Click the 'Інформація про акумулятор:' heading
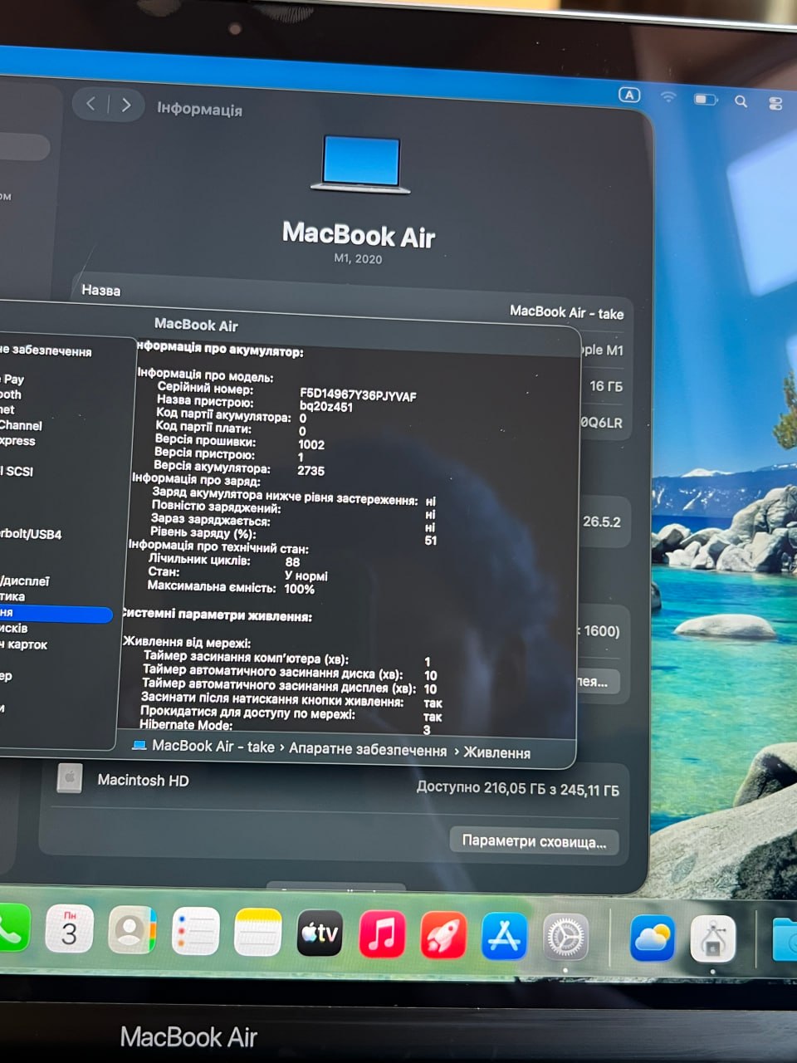Image resolution: width=797 pixels, height=1063 pixels. tap(219, 349)
